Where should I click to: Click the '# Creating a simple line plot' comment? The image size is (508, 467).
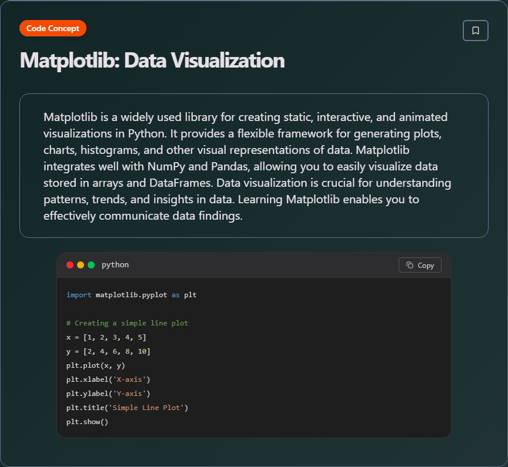coord(128,323)
